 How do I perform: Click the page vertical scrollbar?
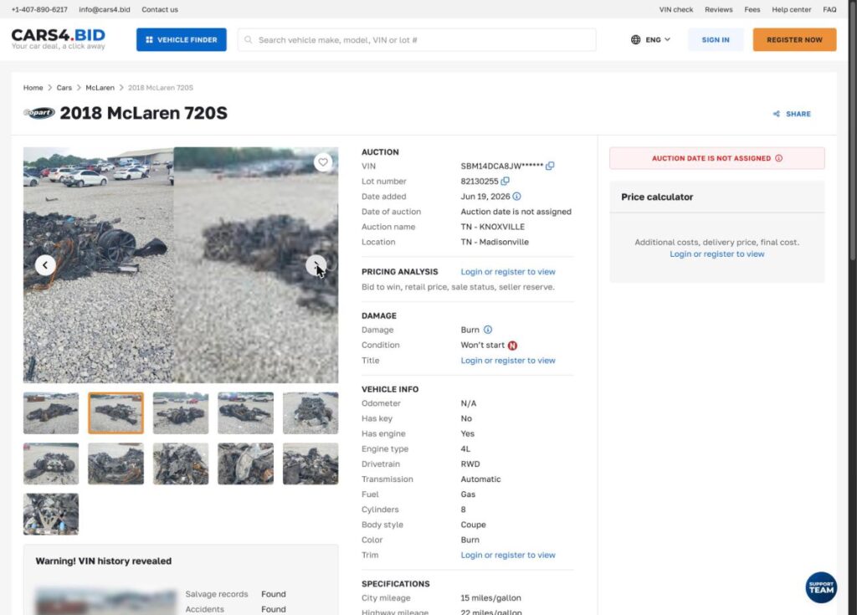[x=853, y=131]
